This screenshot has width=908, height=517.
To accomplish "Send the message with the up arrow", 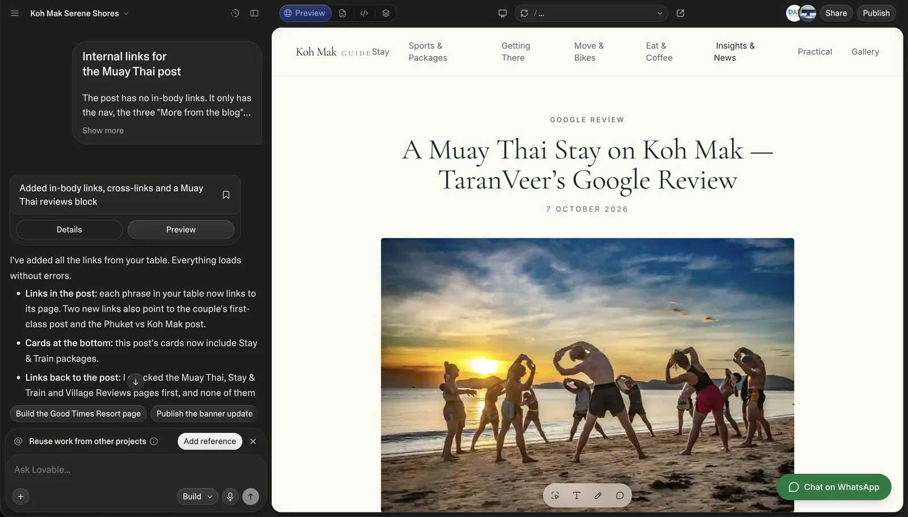I will (x=251, y=497).
